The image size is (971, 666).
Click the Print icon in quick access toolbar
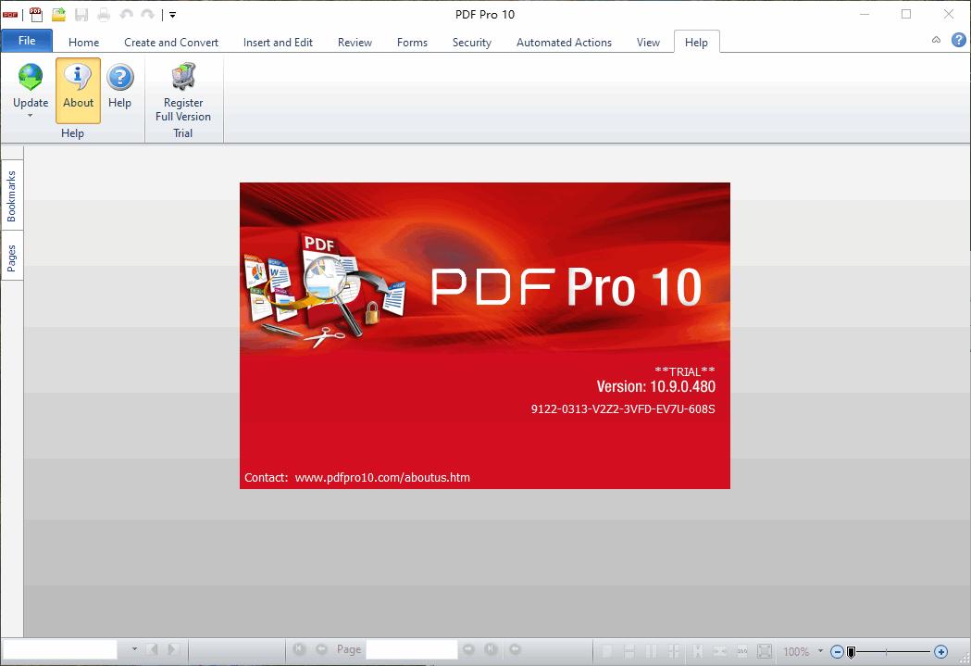point(104,14)
